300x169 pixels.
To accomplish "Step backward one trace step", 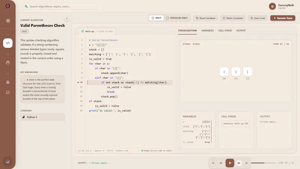I will click(x=221, y=163).
